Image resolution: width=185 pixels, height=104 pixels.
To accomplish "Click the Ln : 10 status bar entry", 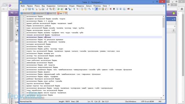I will tap(90, 101).
